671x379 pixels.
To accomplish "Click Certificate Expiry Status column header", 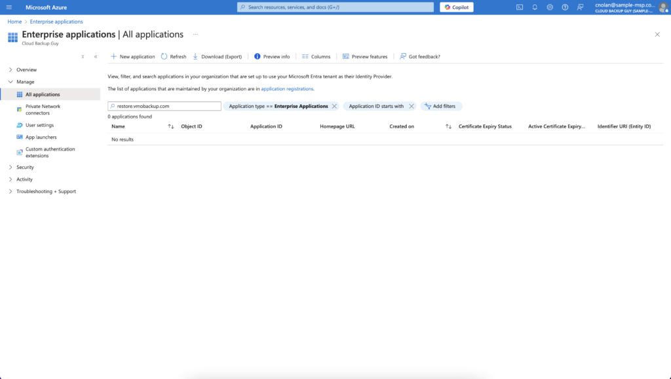I will coord(485,126).
